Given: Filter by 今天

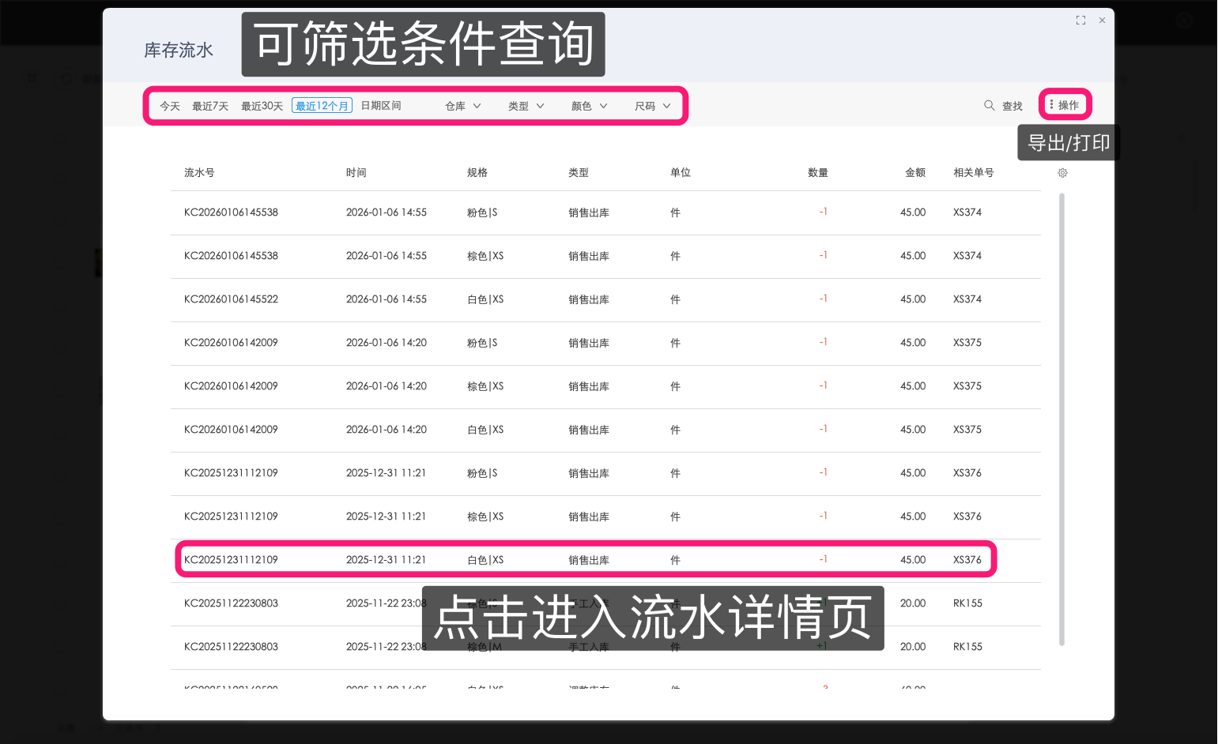Looking at the screenshot, I should [170, 106].
